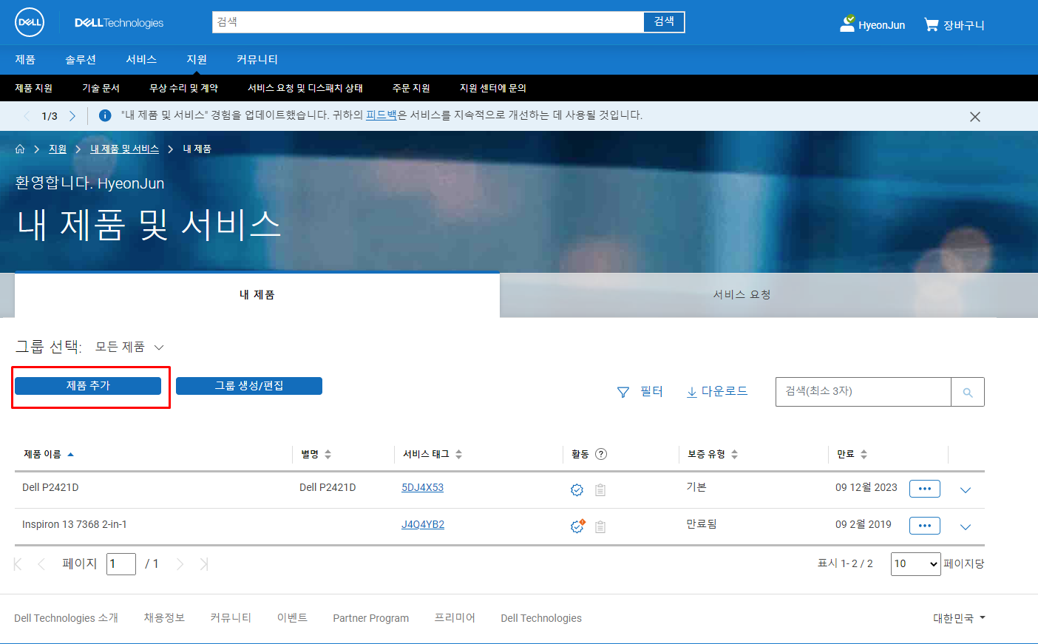This screenshot has height=644, width=1038.
Task: Click 내 제품 및 서비스 breadcrumb link
Action: tap(125, 149)
